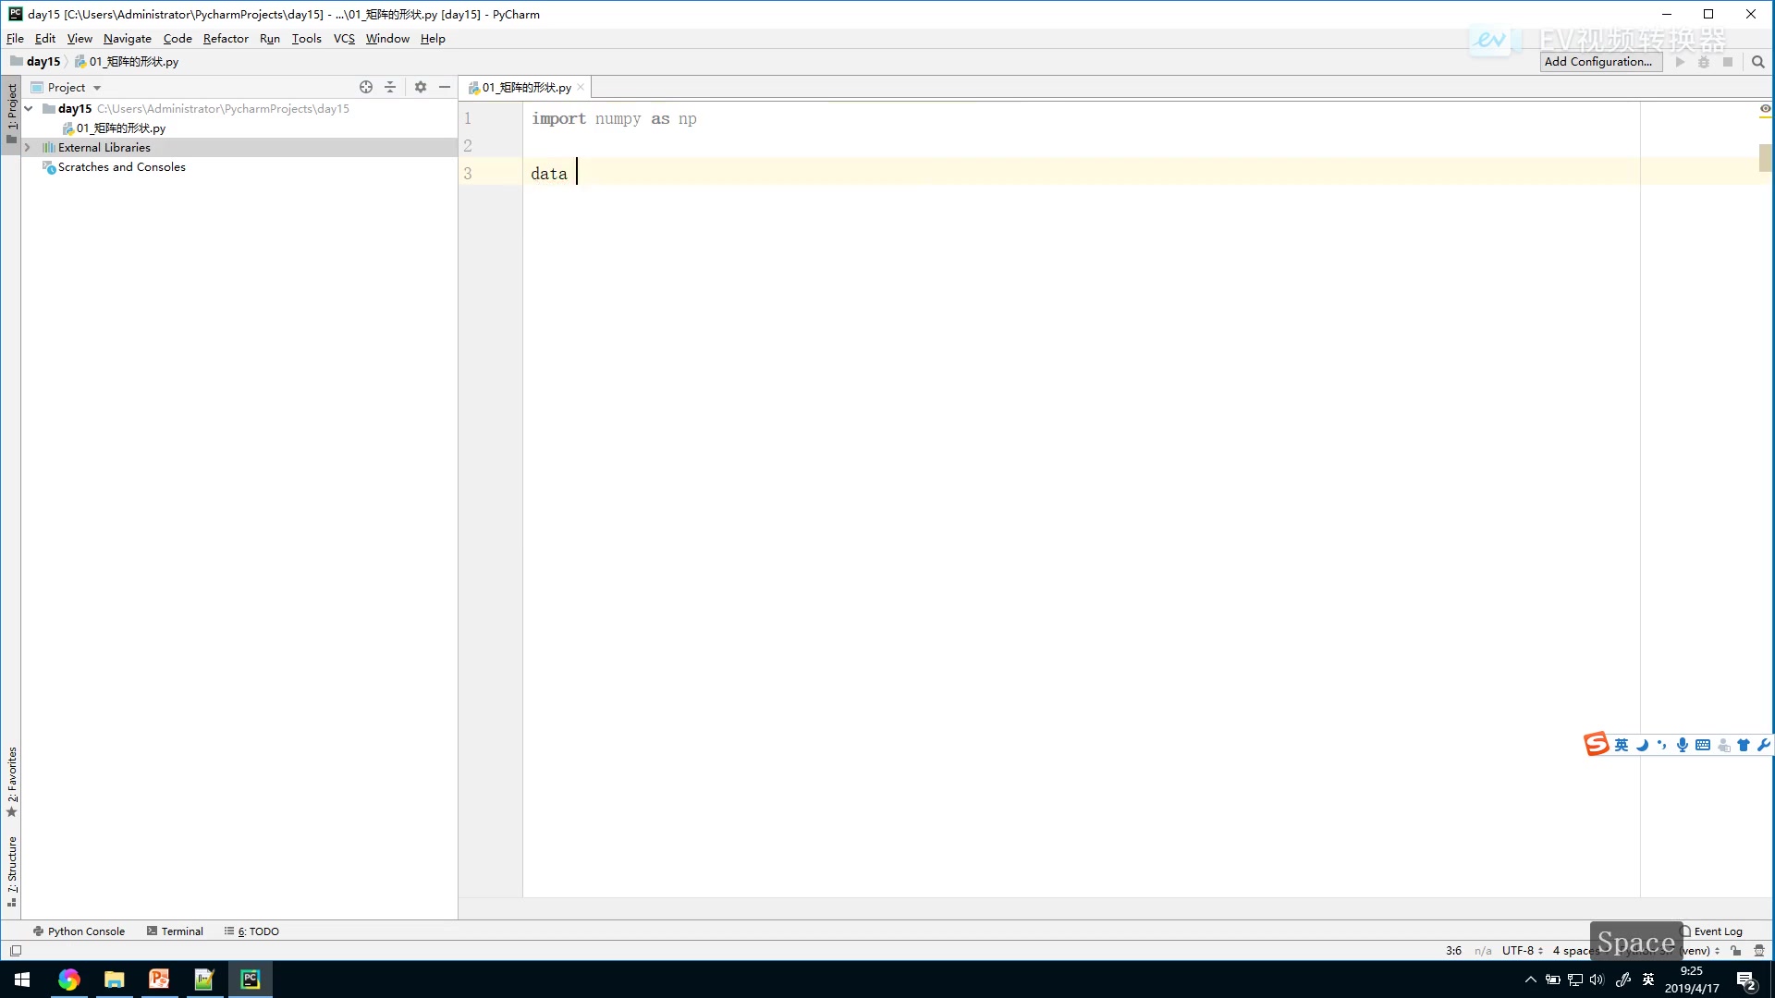Screen dimensions: 1775x998
Task: Toggle the 2: Favorites side tab
Action: [x=11, y=782]
